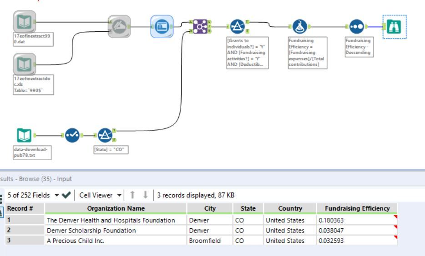
Task: Select record row number 1
Action: pyautogui.click(x=25, y=220)
